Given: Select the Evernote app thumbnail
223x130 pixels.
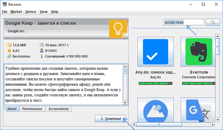Looking at the screenshot, I should [x=198, y=52].
